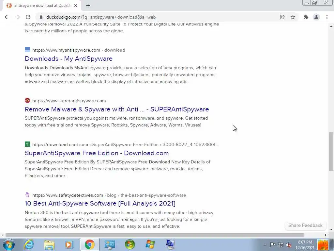Select the antispyware download at DuckDuckGo tab
Viewport: 334px width, 251px height.
(42, 6)
